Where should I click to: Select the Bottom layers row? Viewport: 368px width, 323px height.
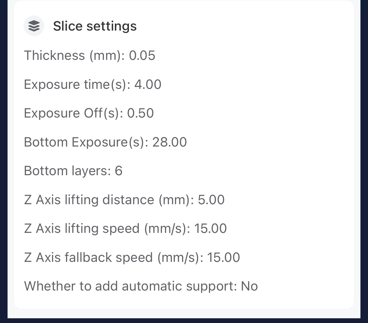point(73,171)
